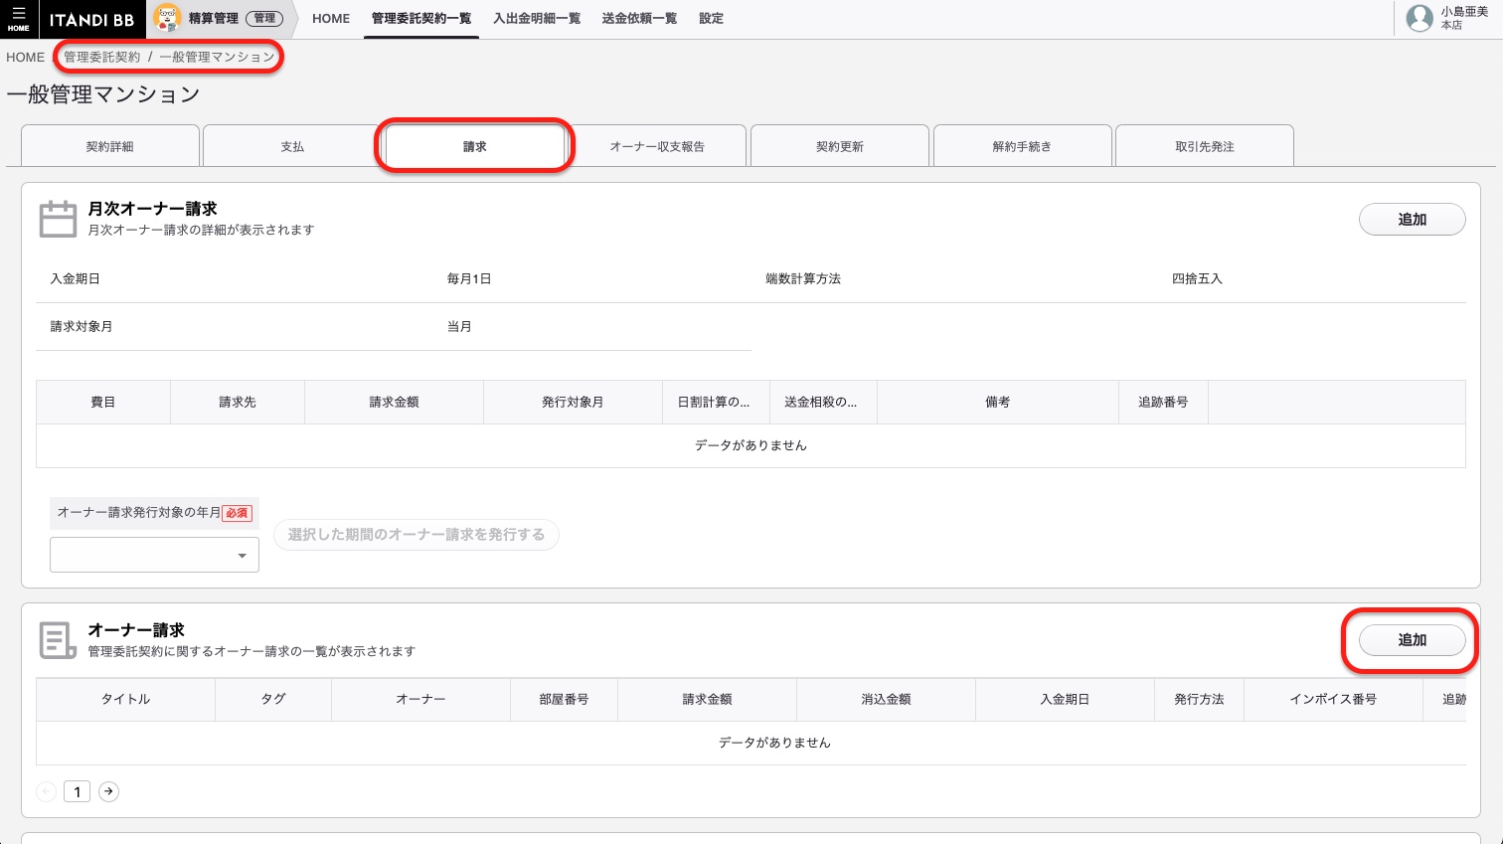Screen dimensions: 1503x844
Task: Switch to the 取引先発注 tab
Action: pyautogui.click(x=1205, y=146)
